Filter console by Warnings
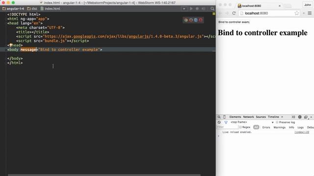Image resolution: width=314 pixels, height=176 pixels. coord(279,127)
